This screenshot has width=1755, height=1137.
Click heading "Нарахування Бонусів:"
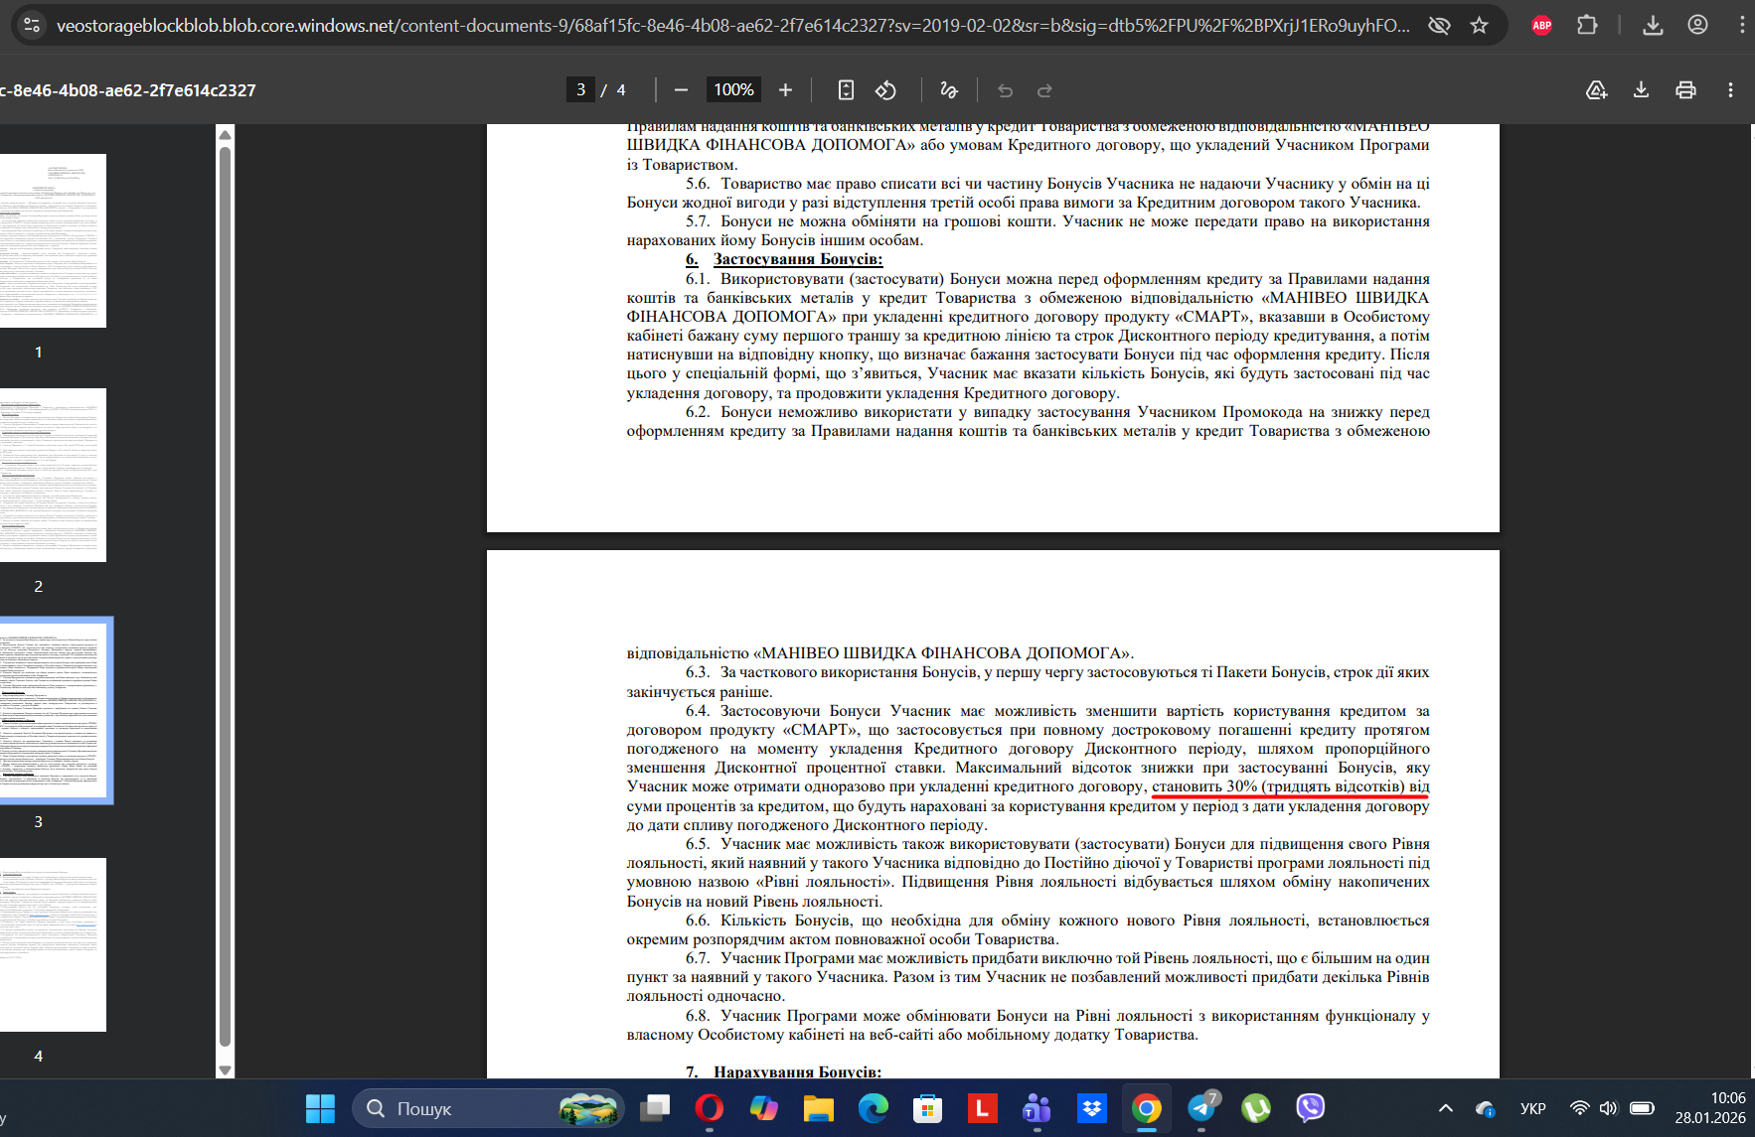click(x=798, y=1072)
